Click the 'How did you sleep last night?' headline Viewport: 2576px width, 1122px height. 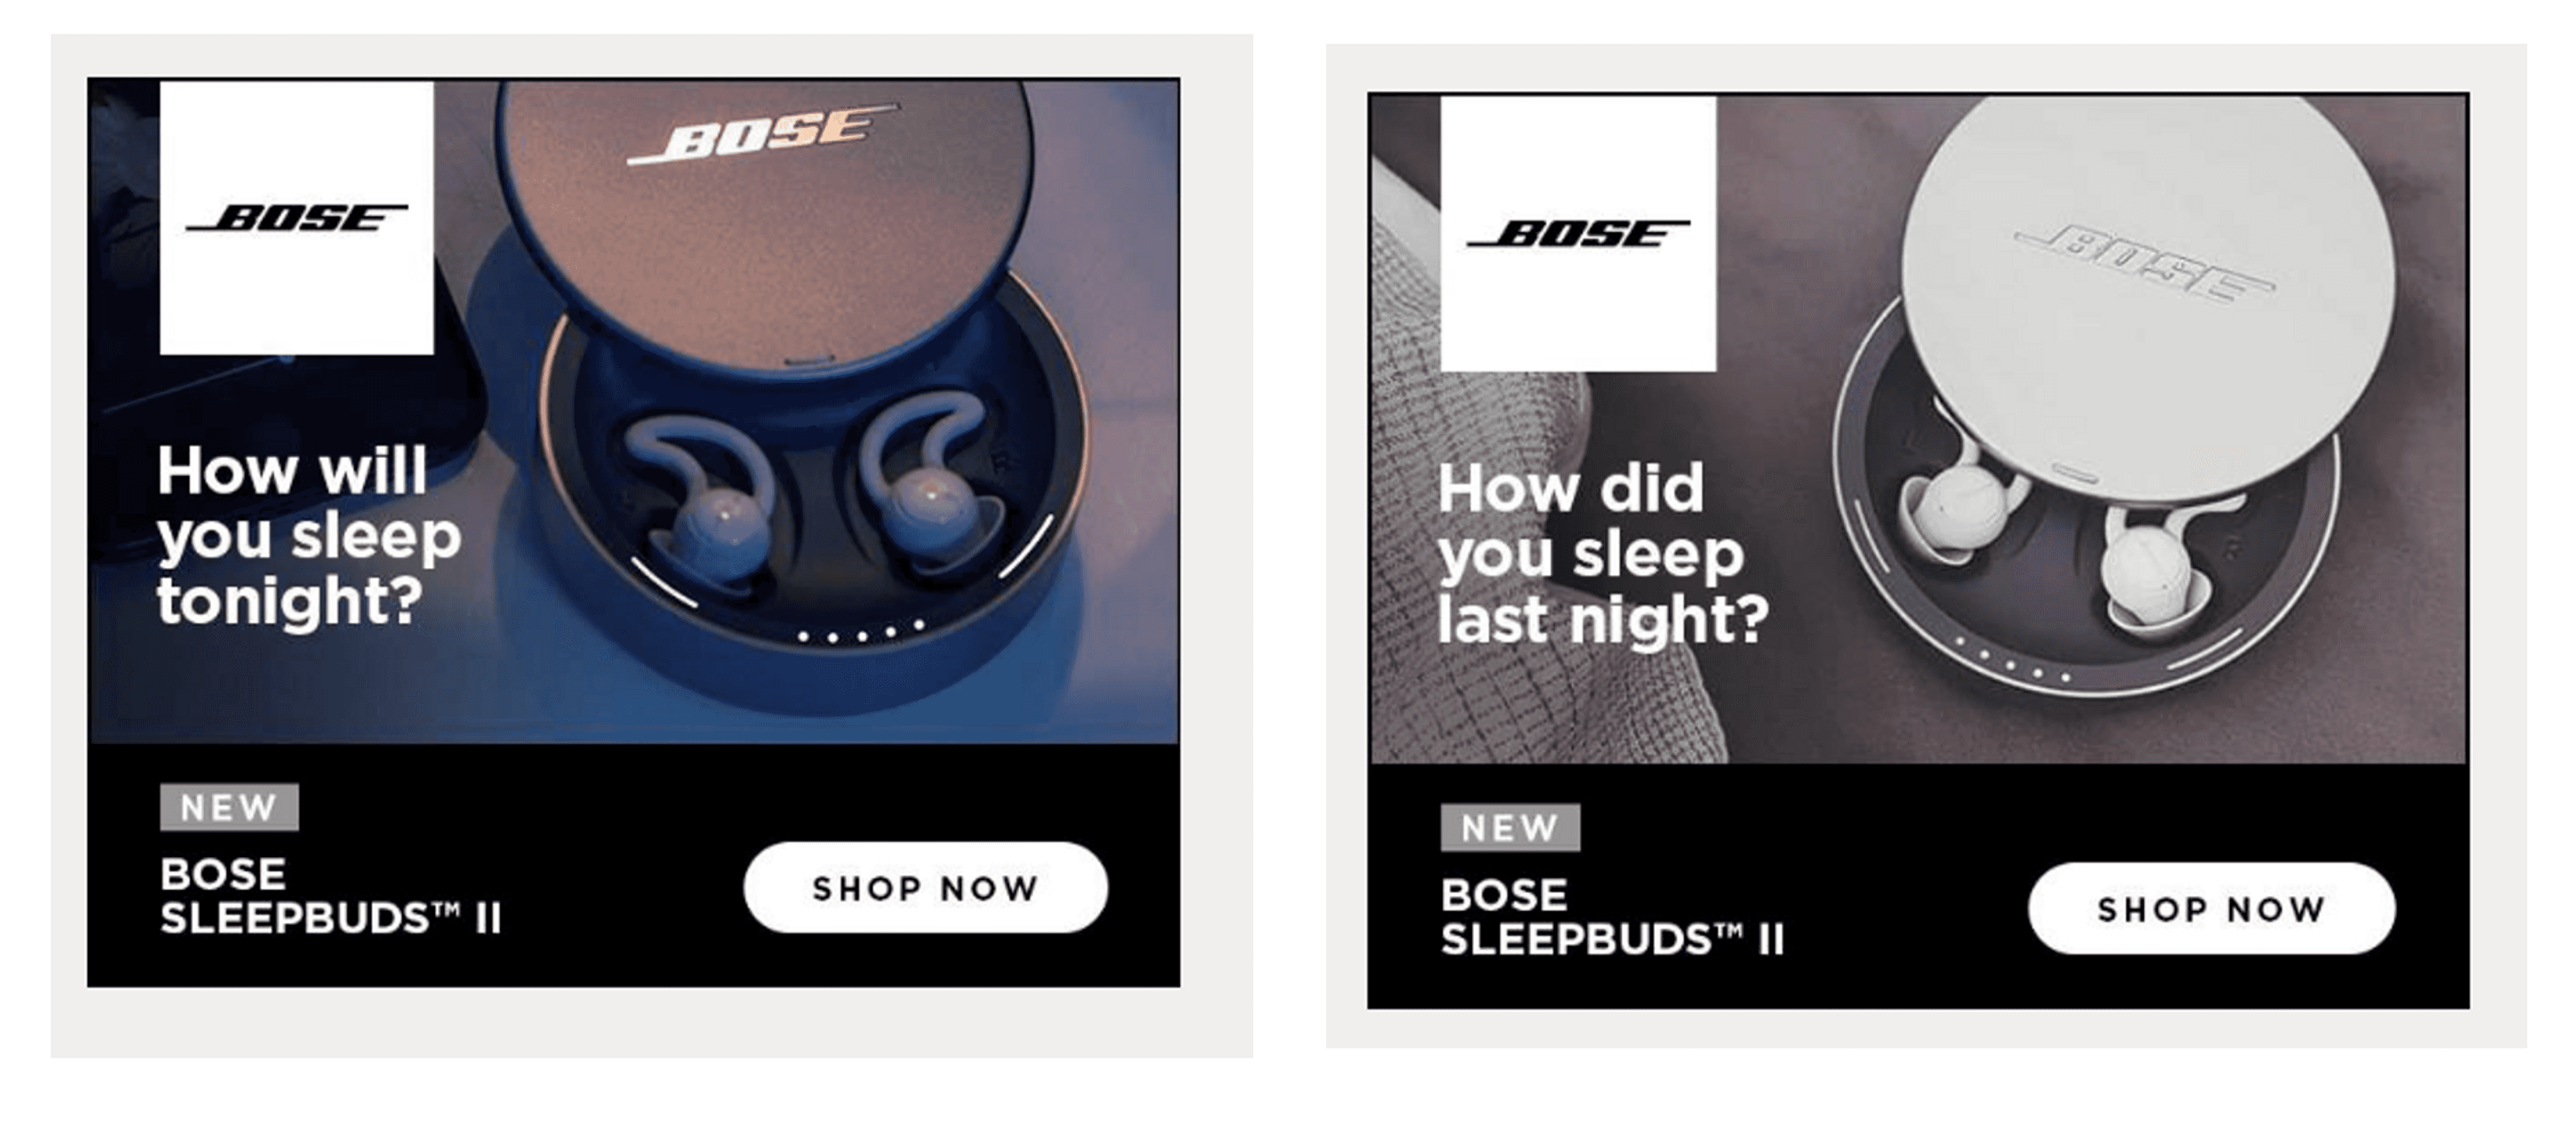click(x=1602, y=553)
